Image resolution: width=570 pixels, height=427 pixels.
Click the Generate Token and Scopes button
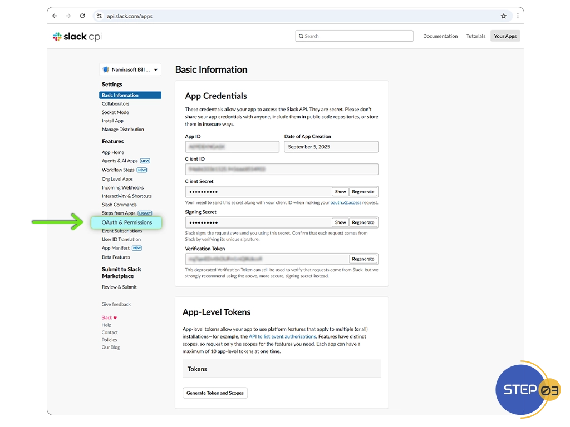click(x=215, y=393)
